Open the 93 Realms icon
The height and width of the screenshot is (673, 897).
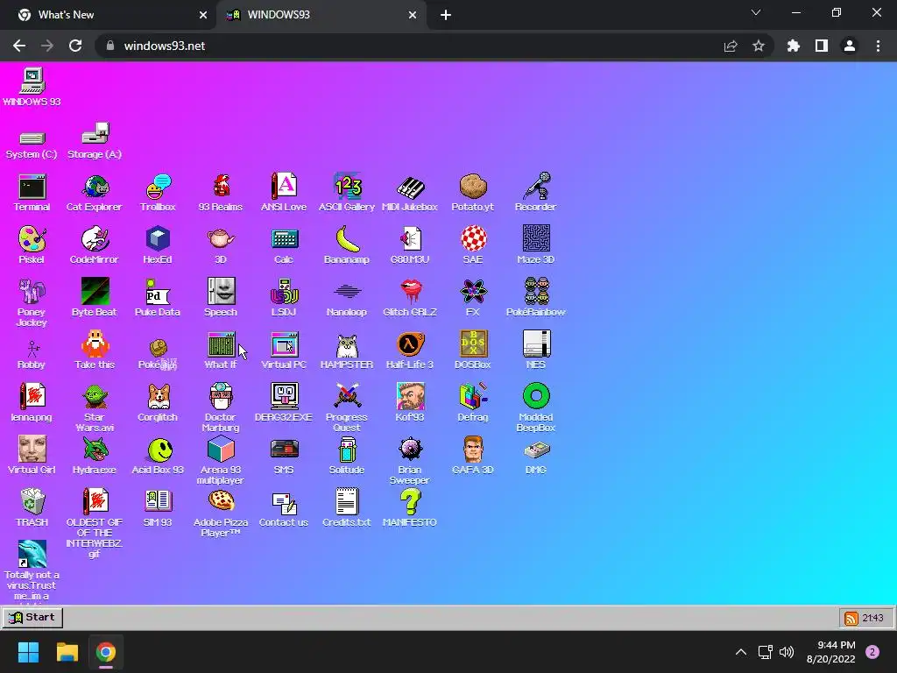click(221, 187)
